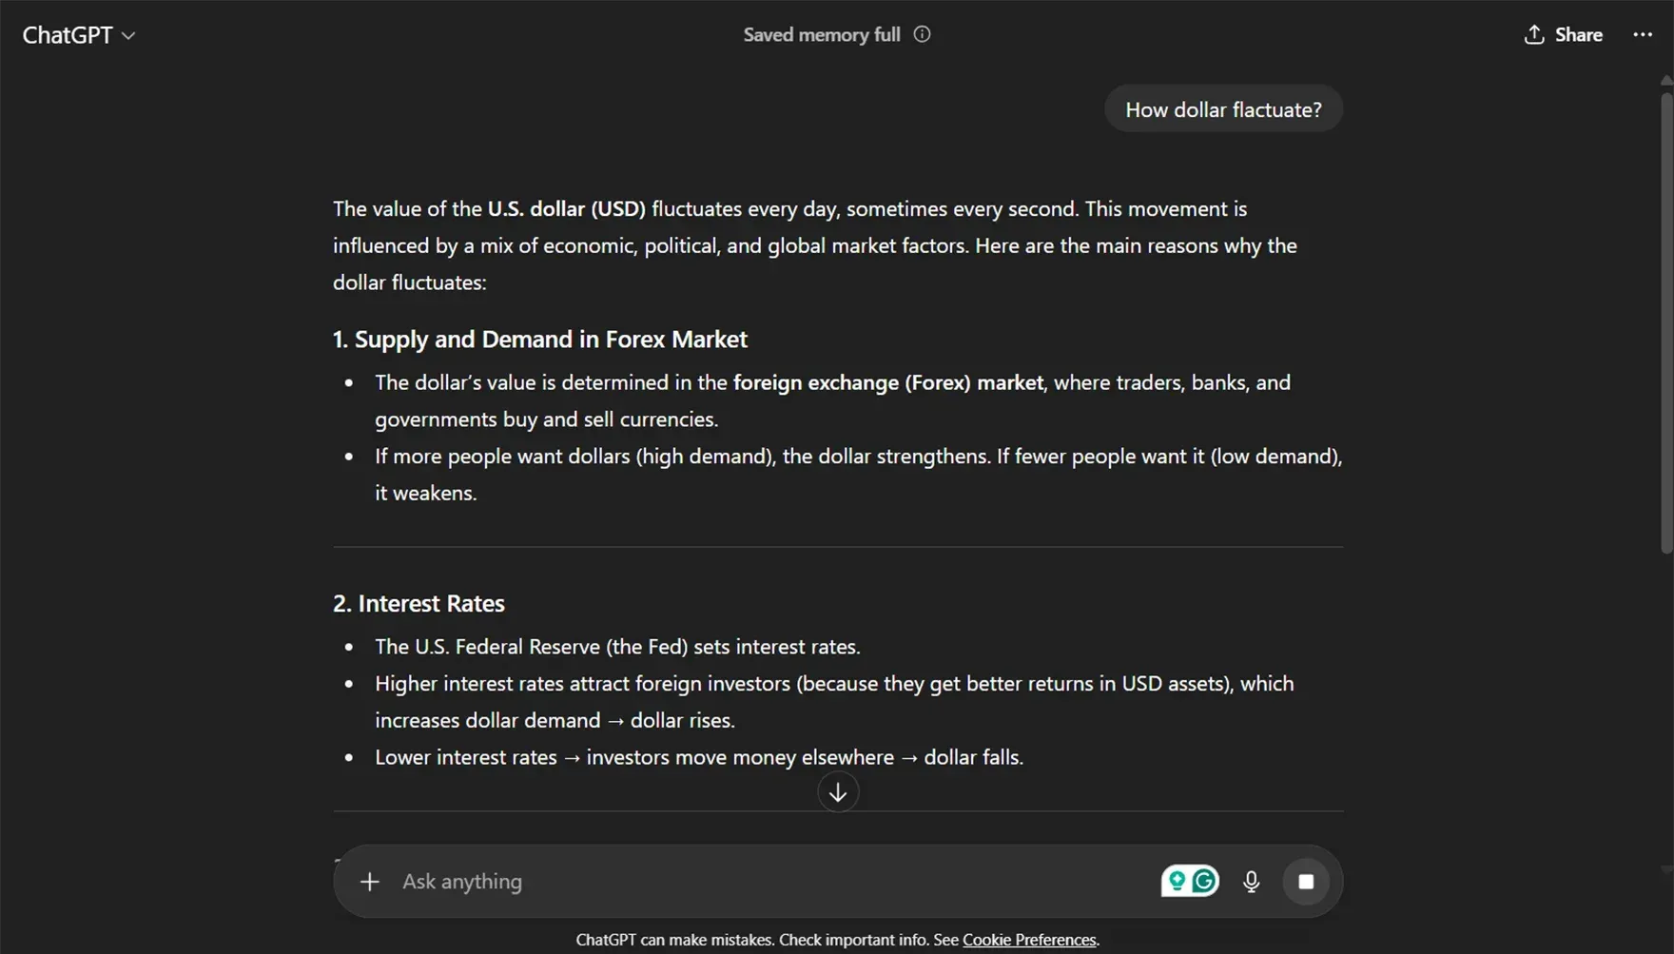
Task: Click the plus icon to attach files
Action: [370, 882]
